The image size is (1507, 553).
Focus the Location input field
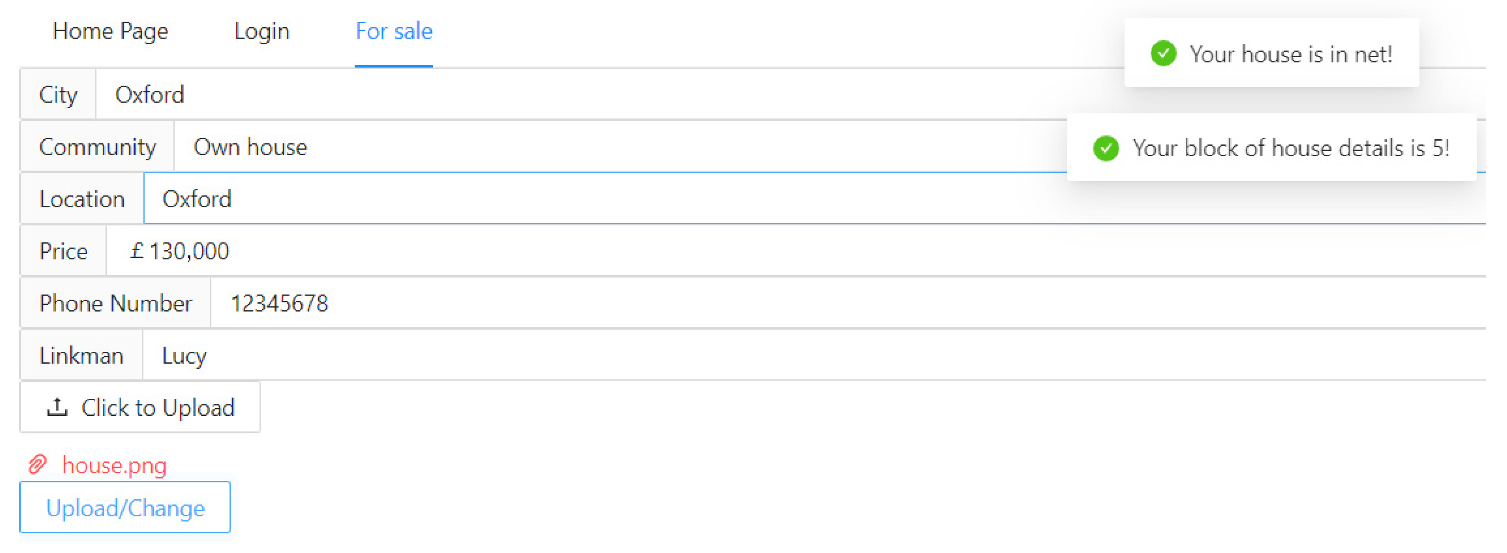[585, 199]
